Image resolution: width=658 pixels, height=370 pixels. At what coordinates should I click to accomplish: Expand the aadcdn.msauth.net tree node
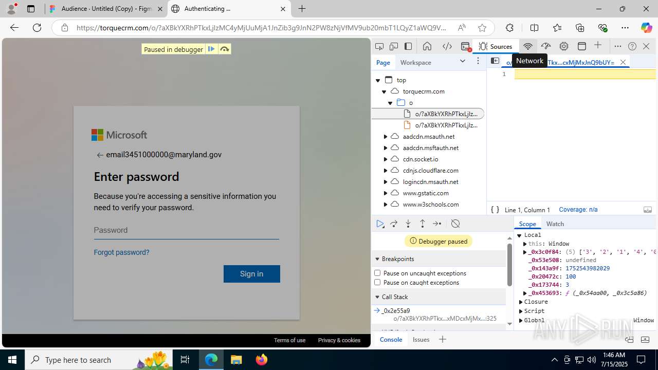pos(386,137)
